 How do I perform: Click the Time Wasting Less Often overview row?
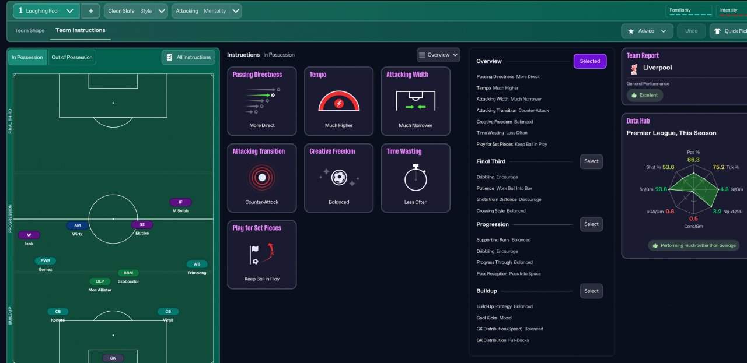pos(502,133)
